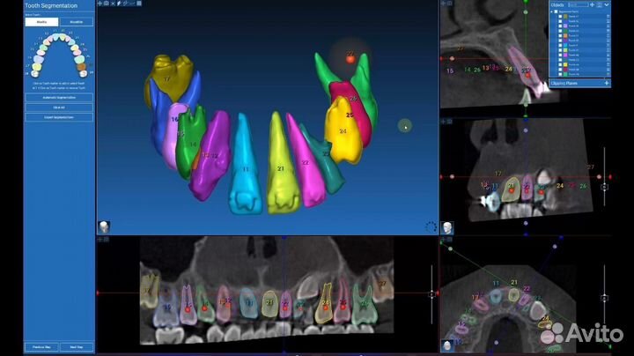Click the skull orientation cube in 3D view
This screenshot has width=634, height=356.
pyautogui.click(x=104, y=226)
